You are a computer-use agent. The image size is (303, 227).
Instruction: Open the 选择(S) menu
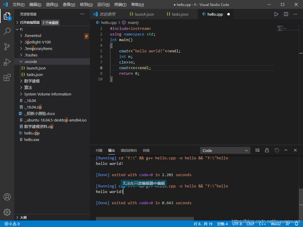(52, 5)
